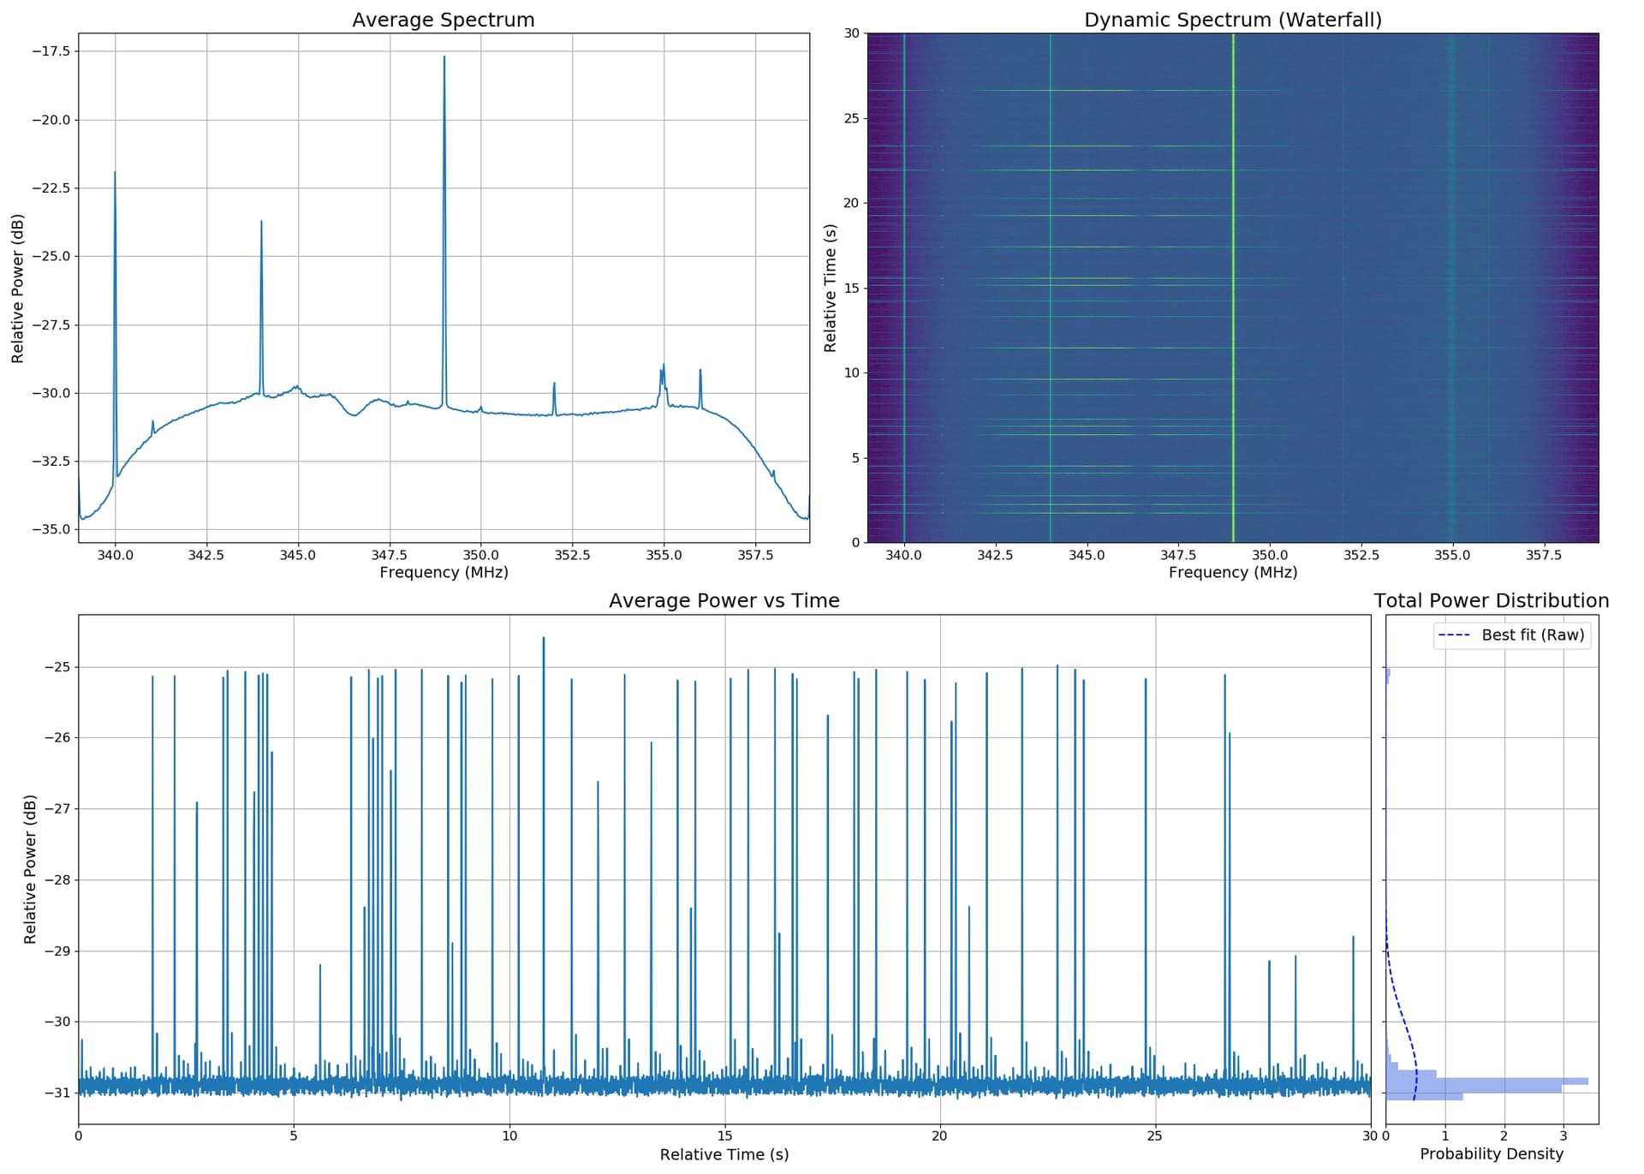Click the longest histogram bar near -31 dB

click(1486, 1082)
